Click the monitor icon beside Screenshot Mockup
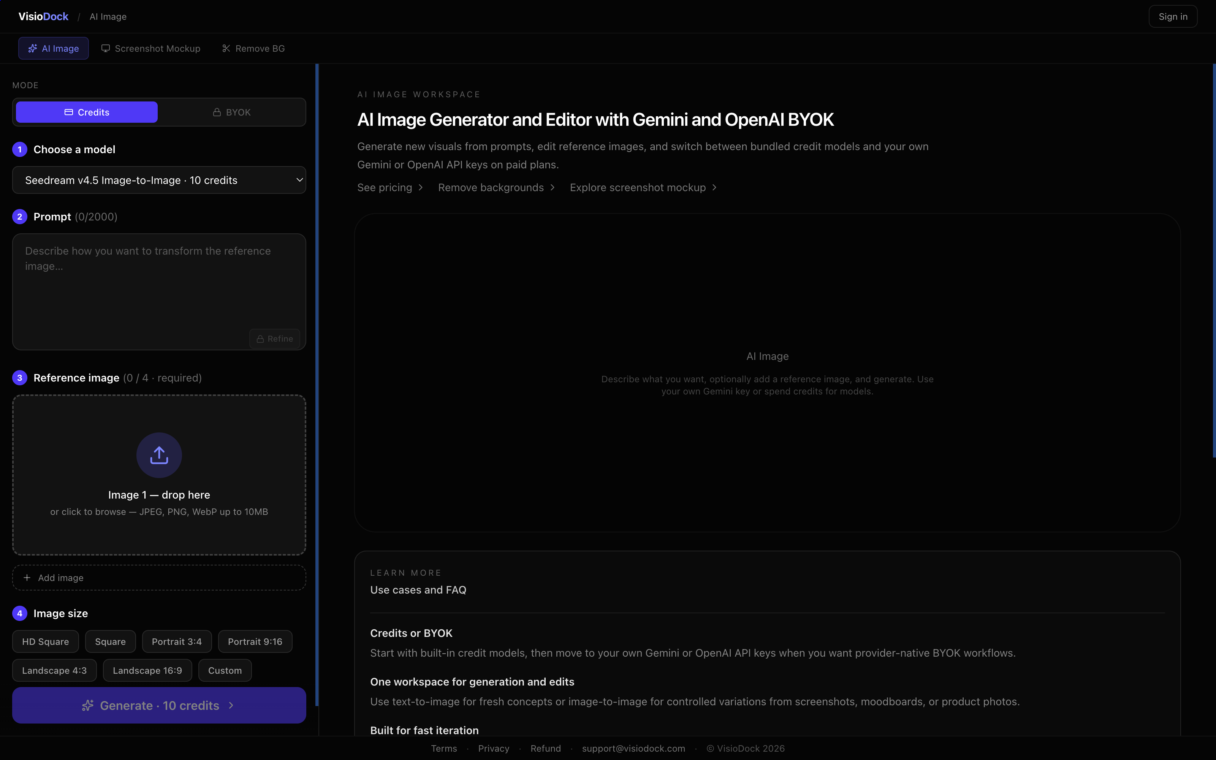Screen dimensions: 1216x760 point(106,48)
